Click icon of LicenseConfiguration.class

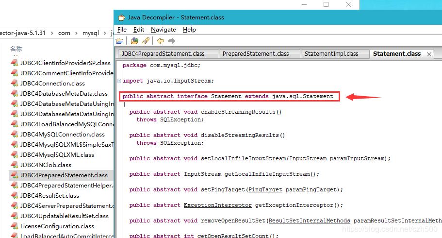tap(15, 226)
